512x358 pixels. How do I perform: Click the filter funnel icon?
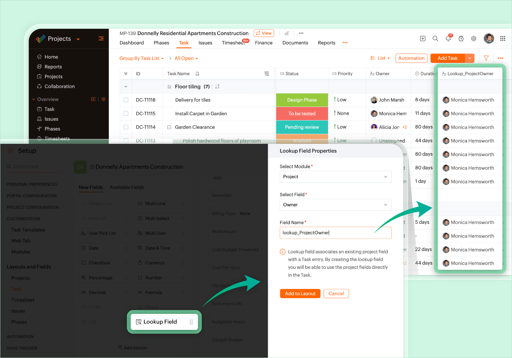[x=486, y=58]
